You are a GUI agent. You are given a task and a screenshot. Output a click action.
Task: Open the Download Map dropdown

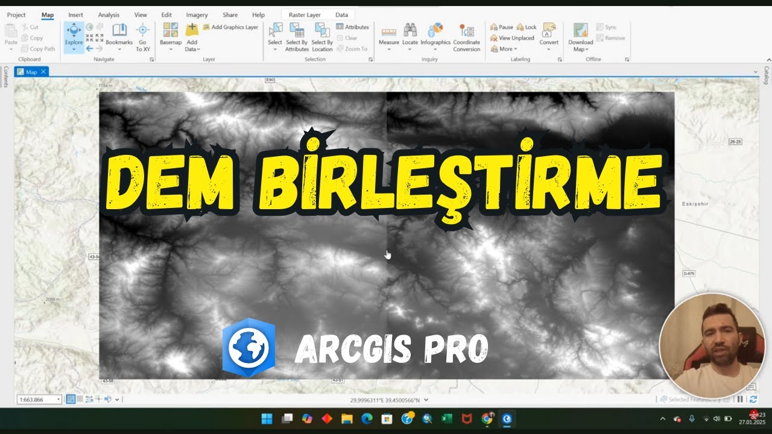tap(581, 36)
